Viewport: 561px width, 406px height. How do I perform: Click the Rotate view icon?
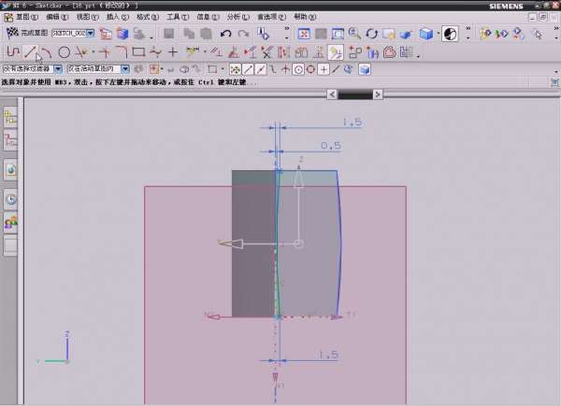372,34
